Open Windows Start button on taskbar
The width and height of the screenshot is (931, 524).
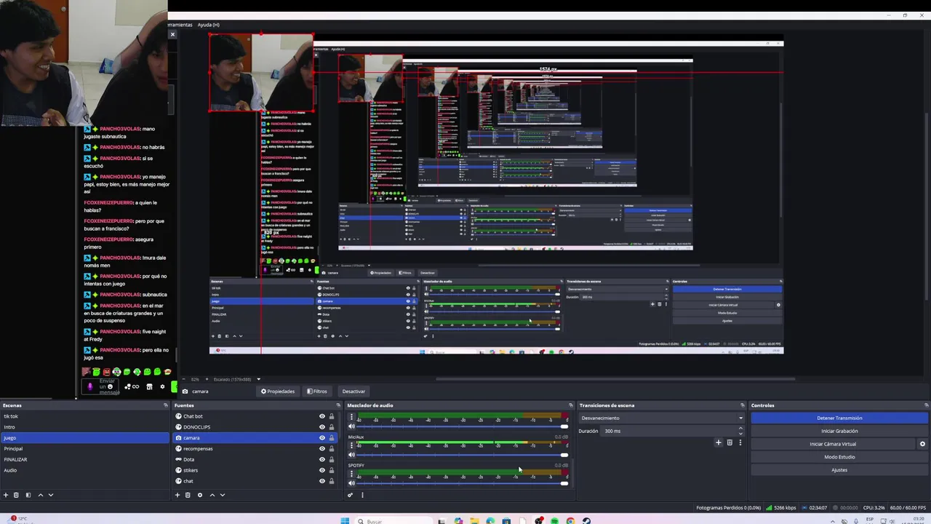(345, 520)
